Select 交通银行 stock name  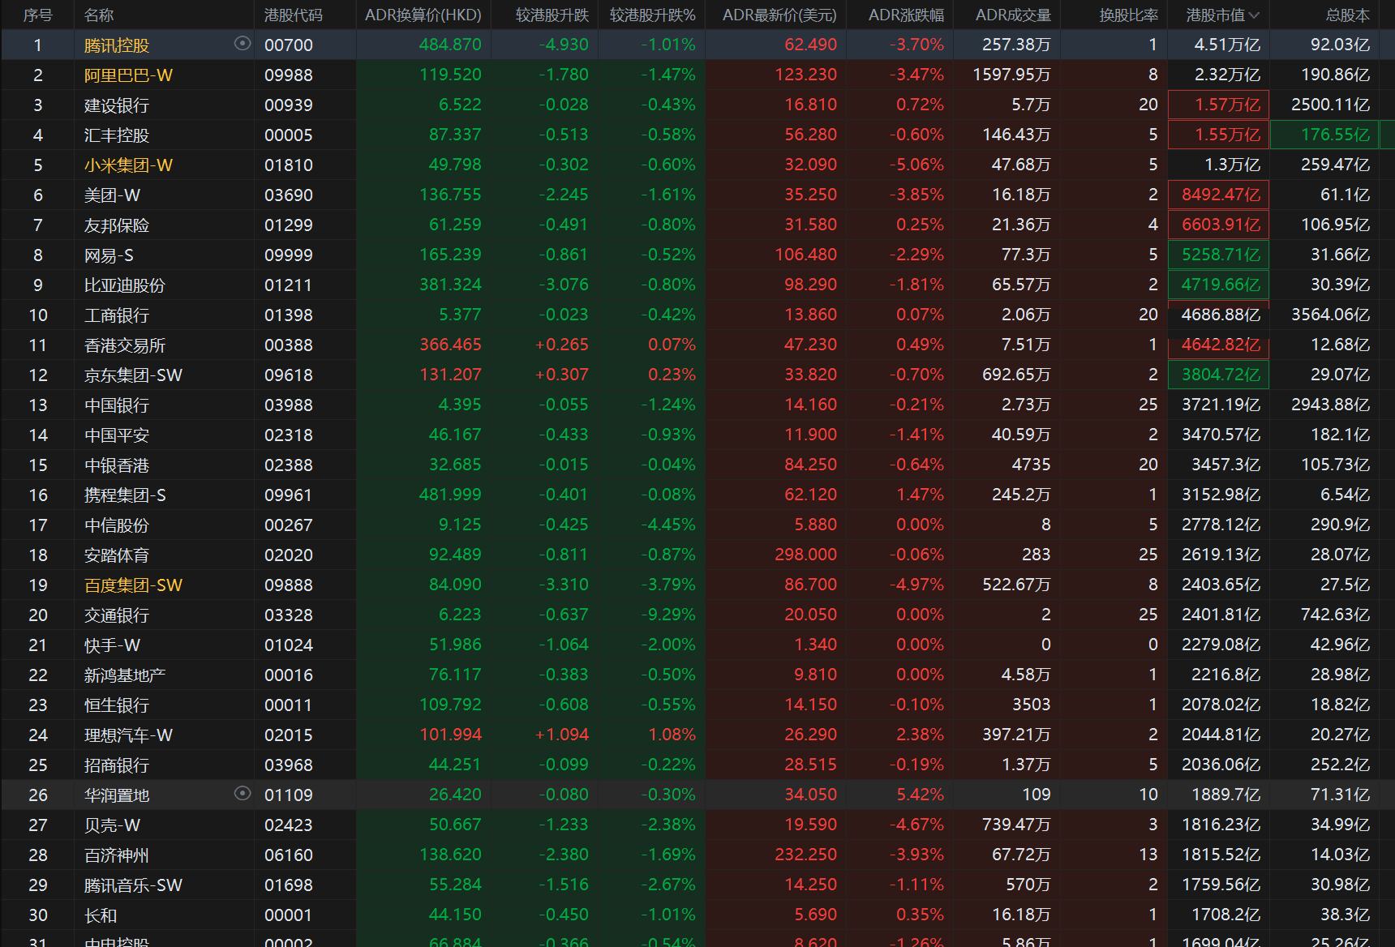pyautogui.click(x=117, y=615)
